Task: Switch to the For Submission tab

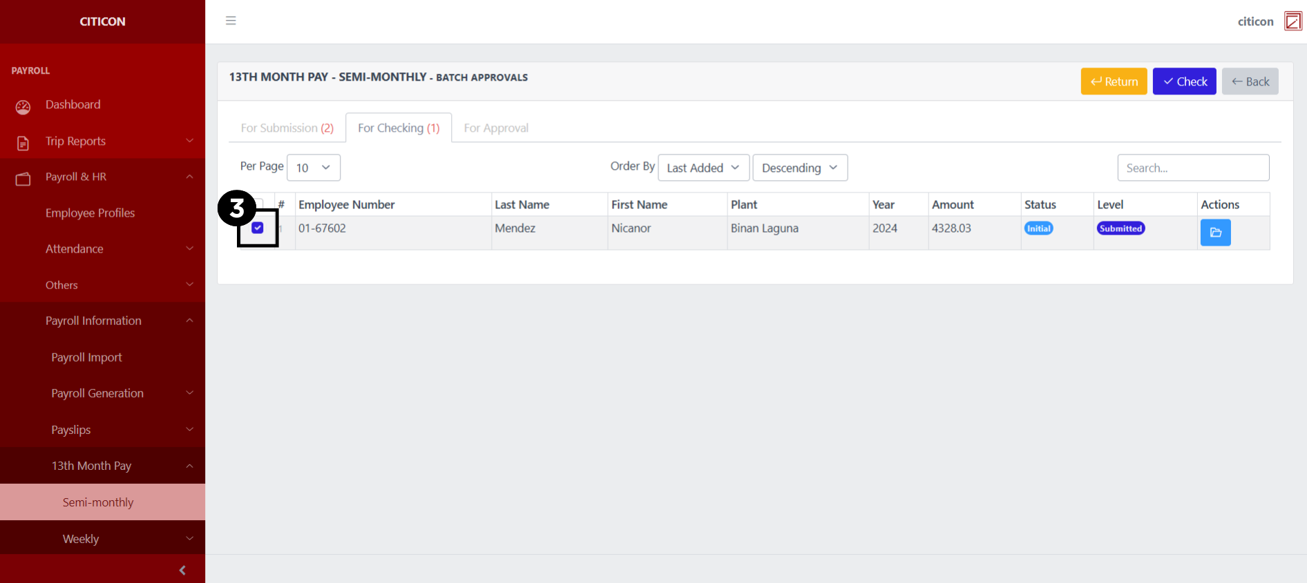Action: coord(287,128)
